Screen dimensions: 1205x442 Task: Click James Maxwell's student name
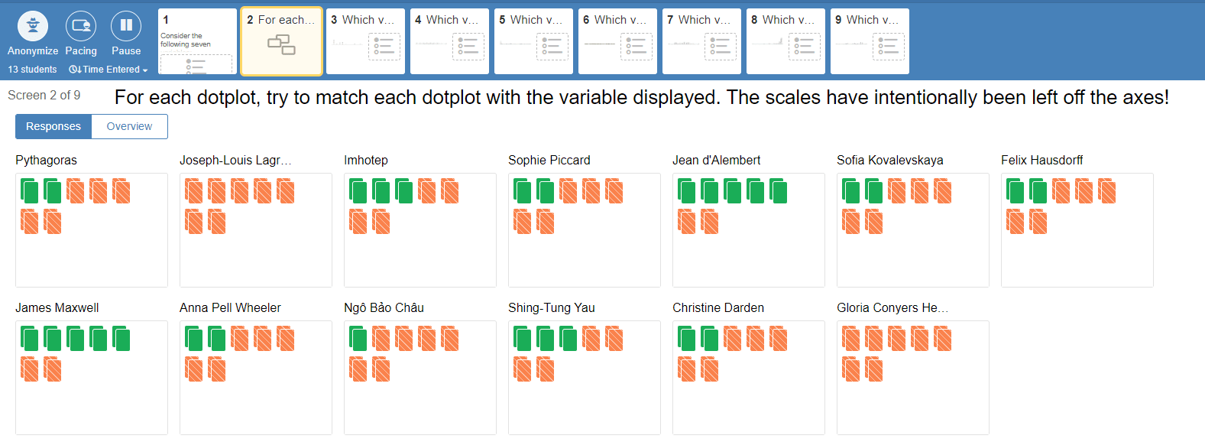click(x=57, y=307)
